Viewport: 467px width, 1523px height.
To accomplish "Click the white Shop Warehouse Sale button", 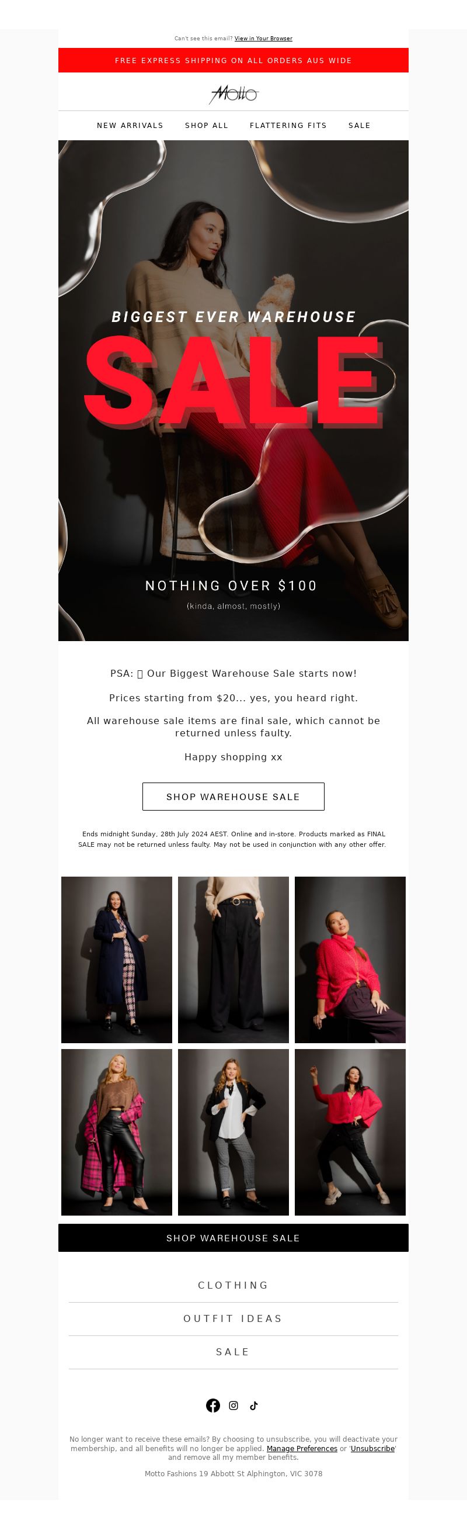I will click(233, 797).
